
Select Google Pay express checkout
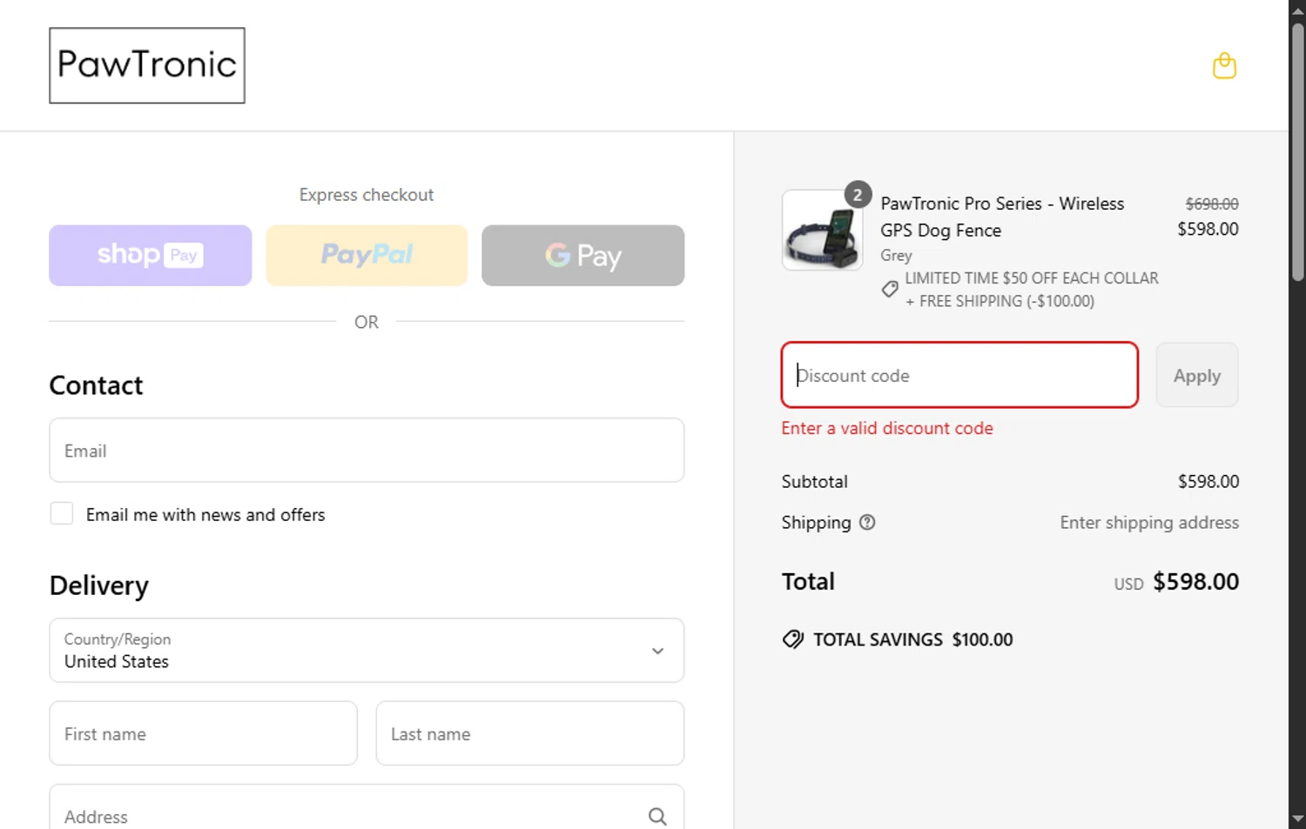582,255
